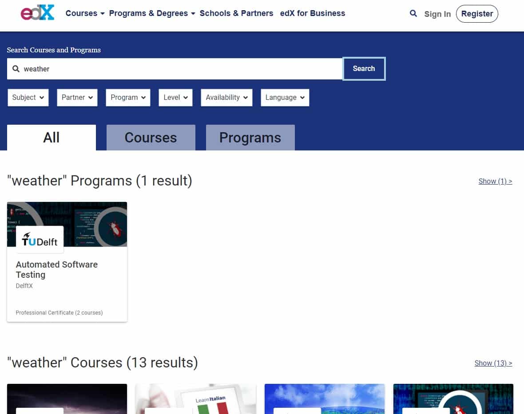Click the magnifier icon inside search field
The width and height of the screenshot is (524, 414).
pyautogui.click(x=16, y=69)
